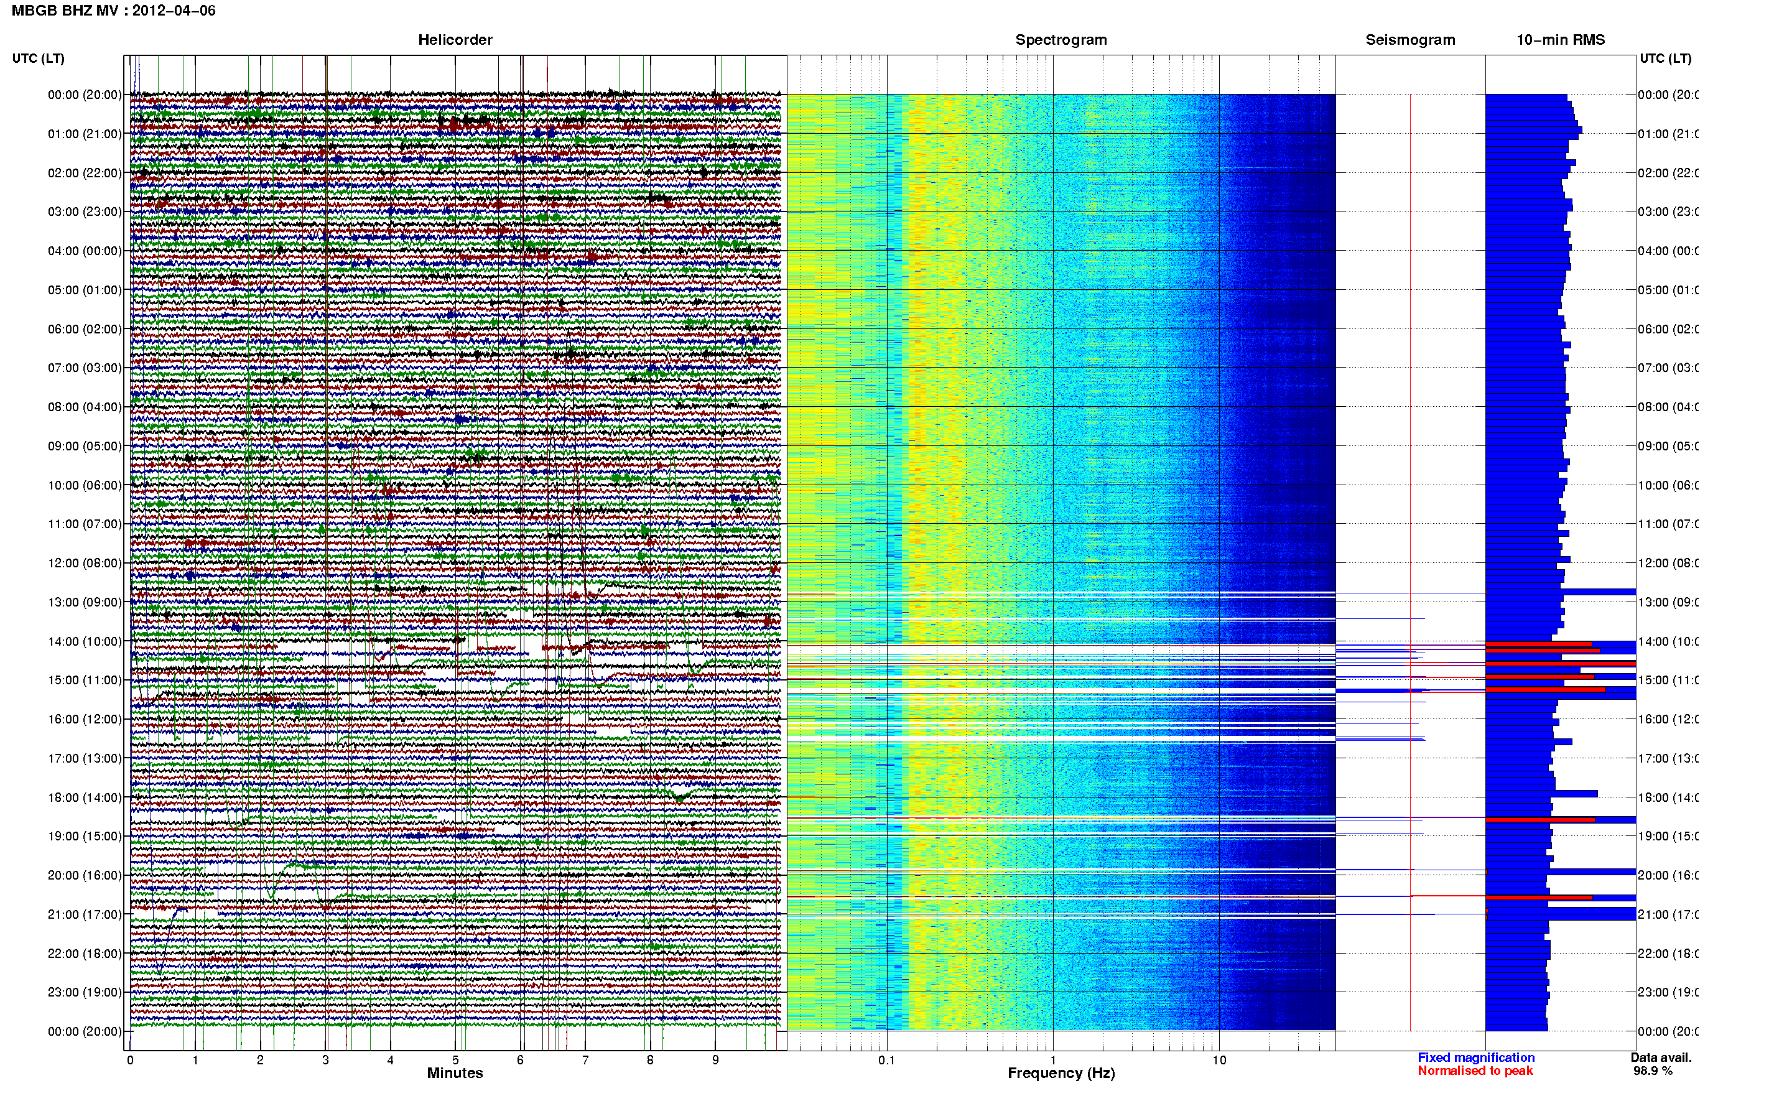The width and height of the screenshot is (1769, 1106).
Task: Click the 3 tick on the Minutes axis
Action: coord(325,1061)
